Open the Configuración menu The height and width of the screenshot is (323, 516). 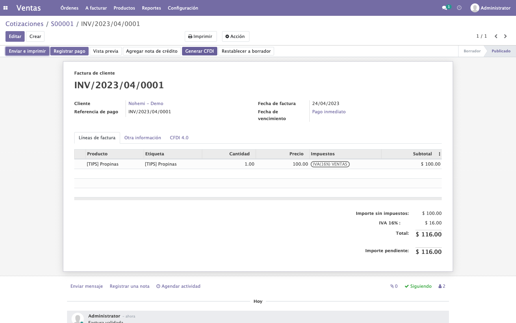(183, 8)
